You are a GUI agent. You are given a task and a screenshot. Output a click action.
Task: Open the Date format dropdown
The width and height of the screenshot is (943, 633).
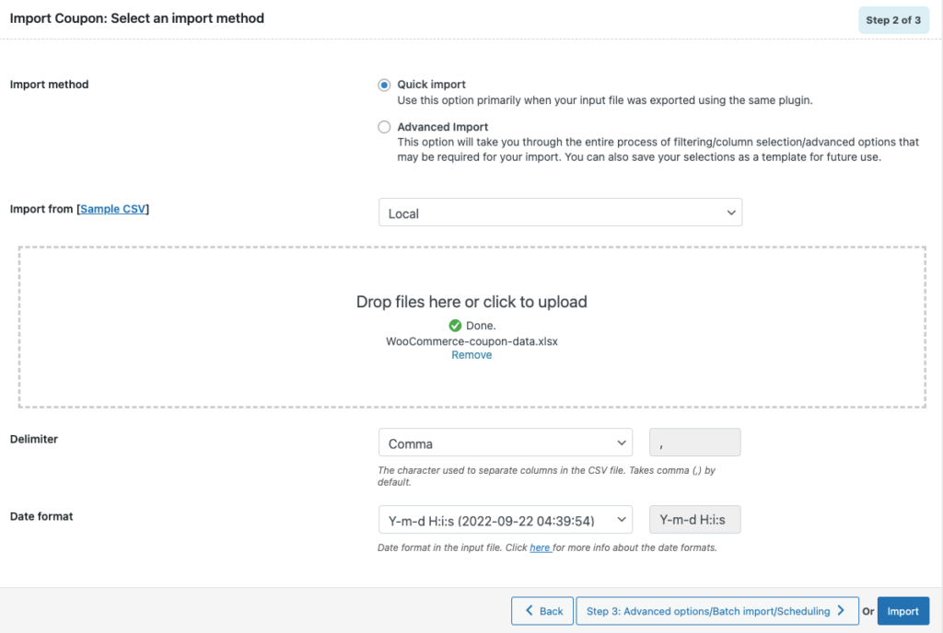coord(506,520)
